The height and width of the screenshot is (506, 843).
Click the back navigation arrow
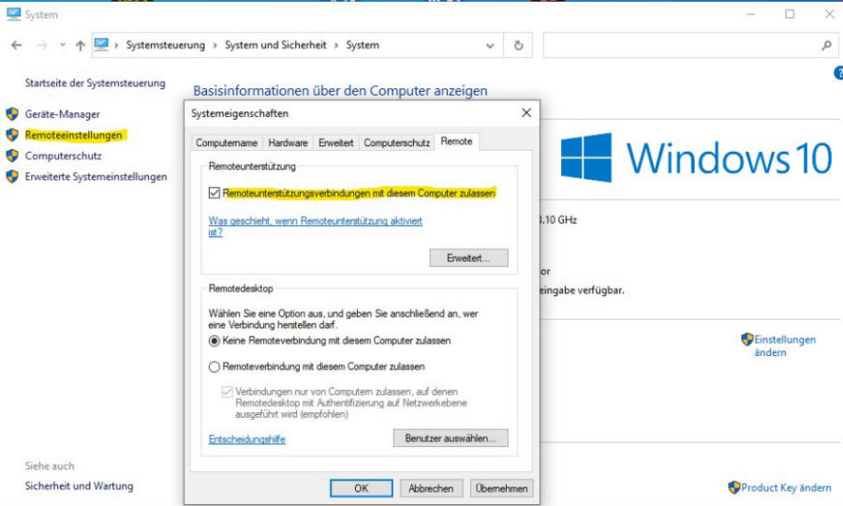[x=16, y=45]
